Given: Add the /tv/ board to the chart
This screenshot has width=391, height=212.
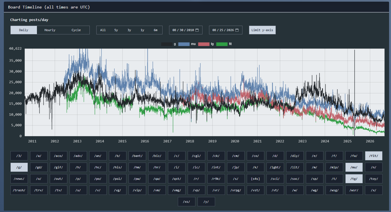Looking at the screenshot, I should point(58,190).
